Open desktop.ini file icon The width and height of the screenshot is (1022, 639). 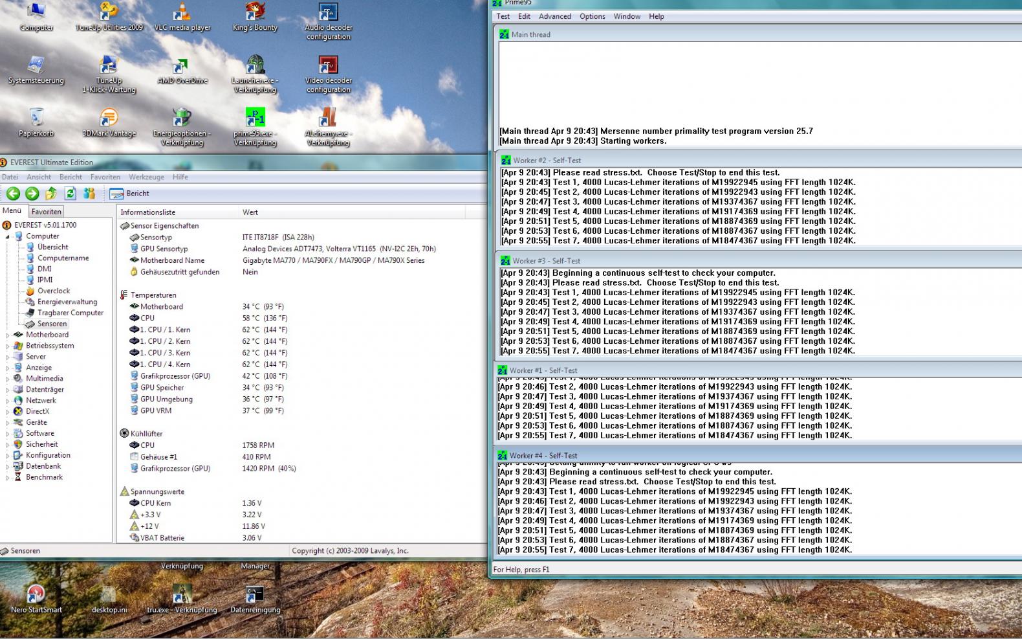point(109,599)
